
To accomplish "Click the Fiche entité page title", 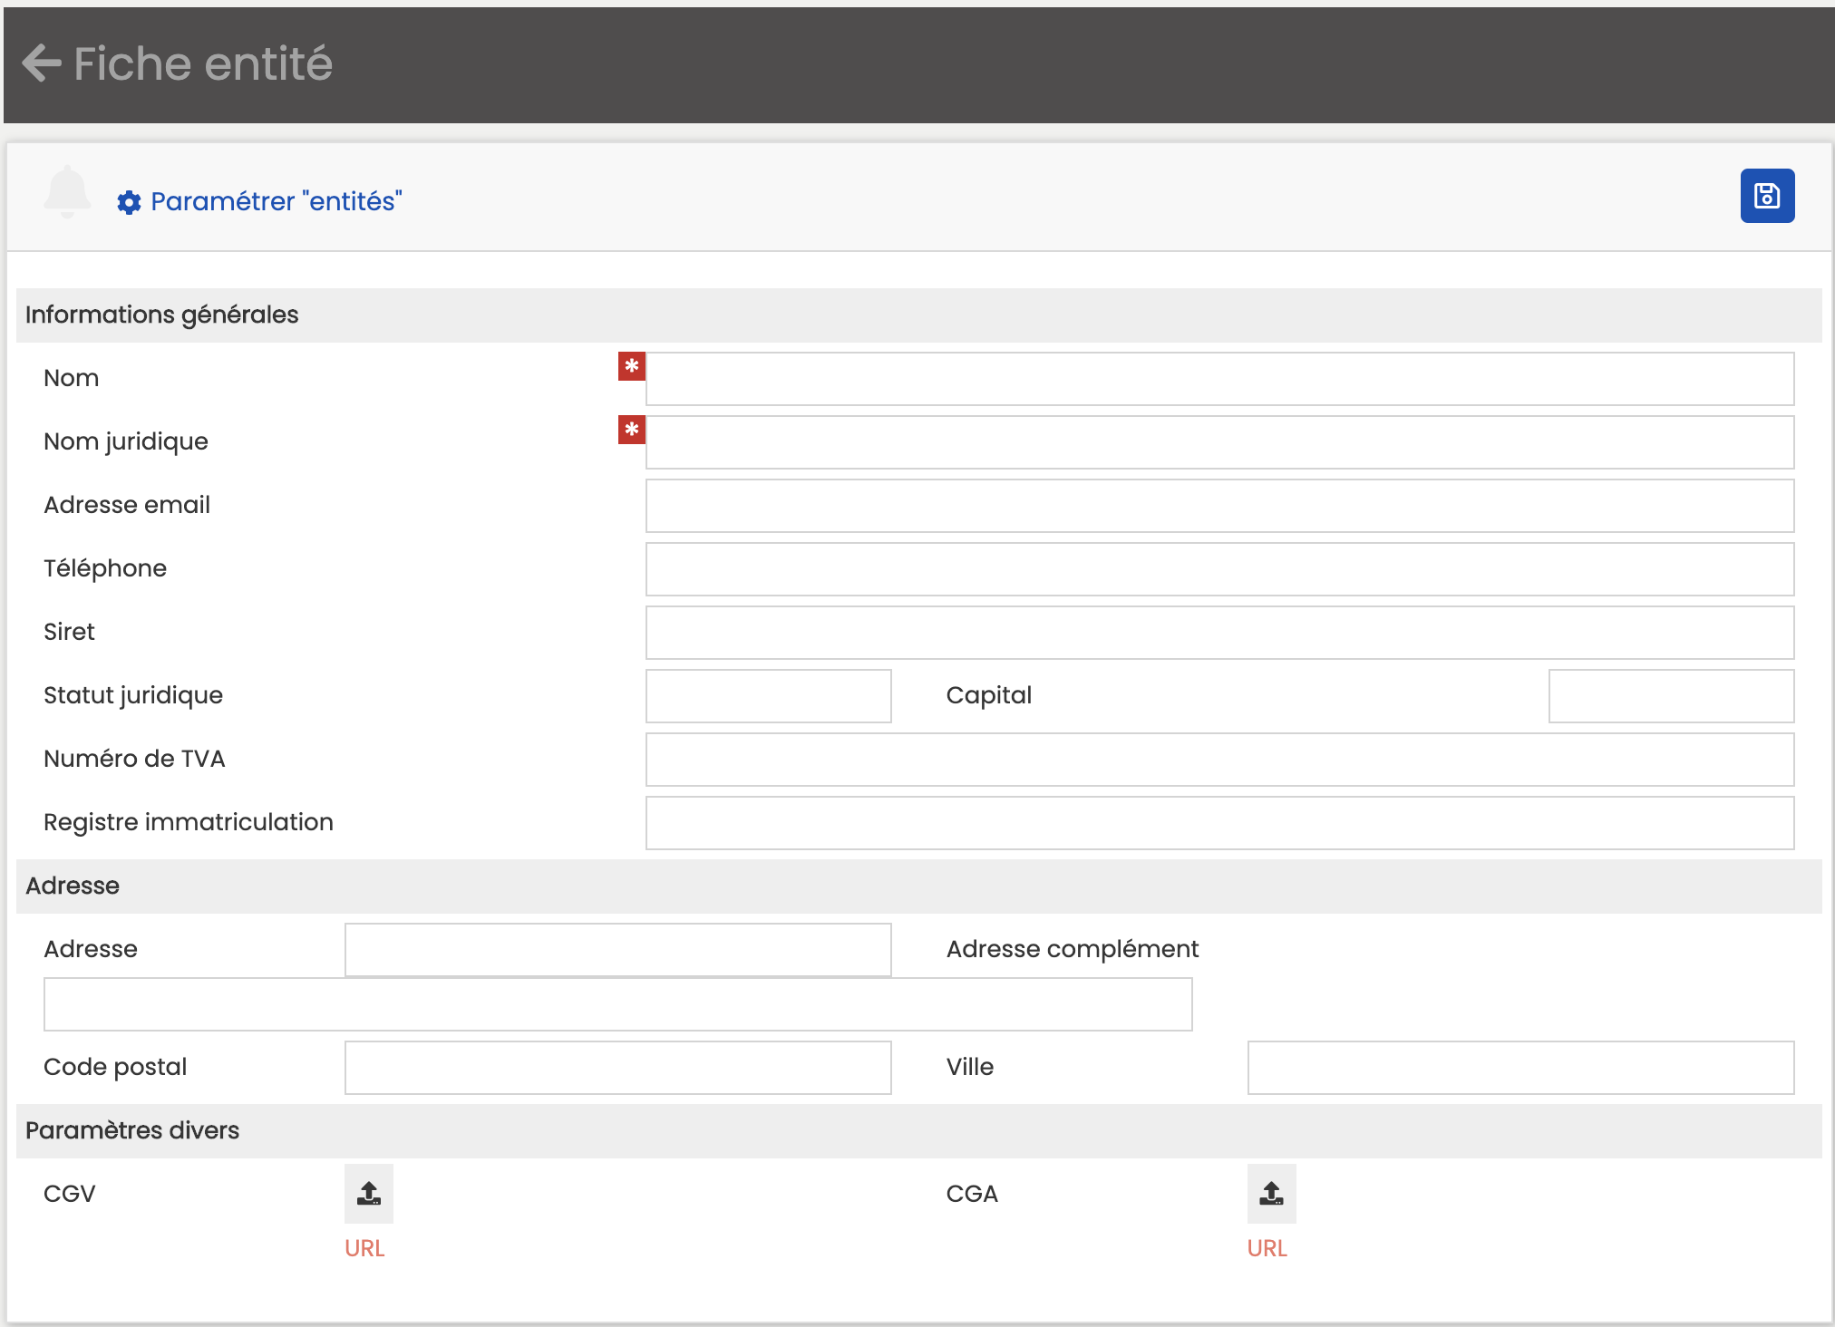I will pos(203,63).
